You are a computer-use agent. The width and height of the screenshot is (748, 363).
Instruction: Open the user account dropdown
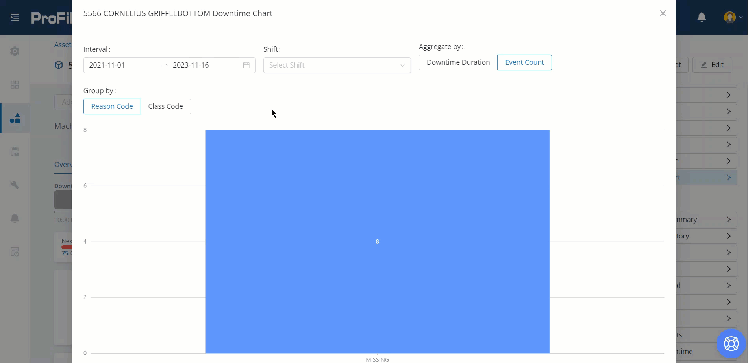pos(732,17)
